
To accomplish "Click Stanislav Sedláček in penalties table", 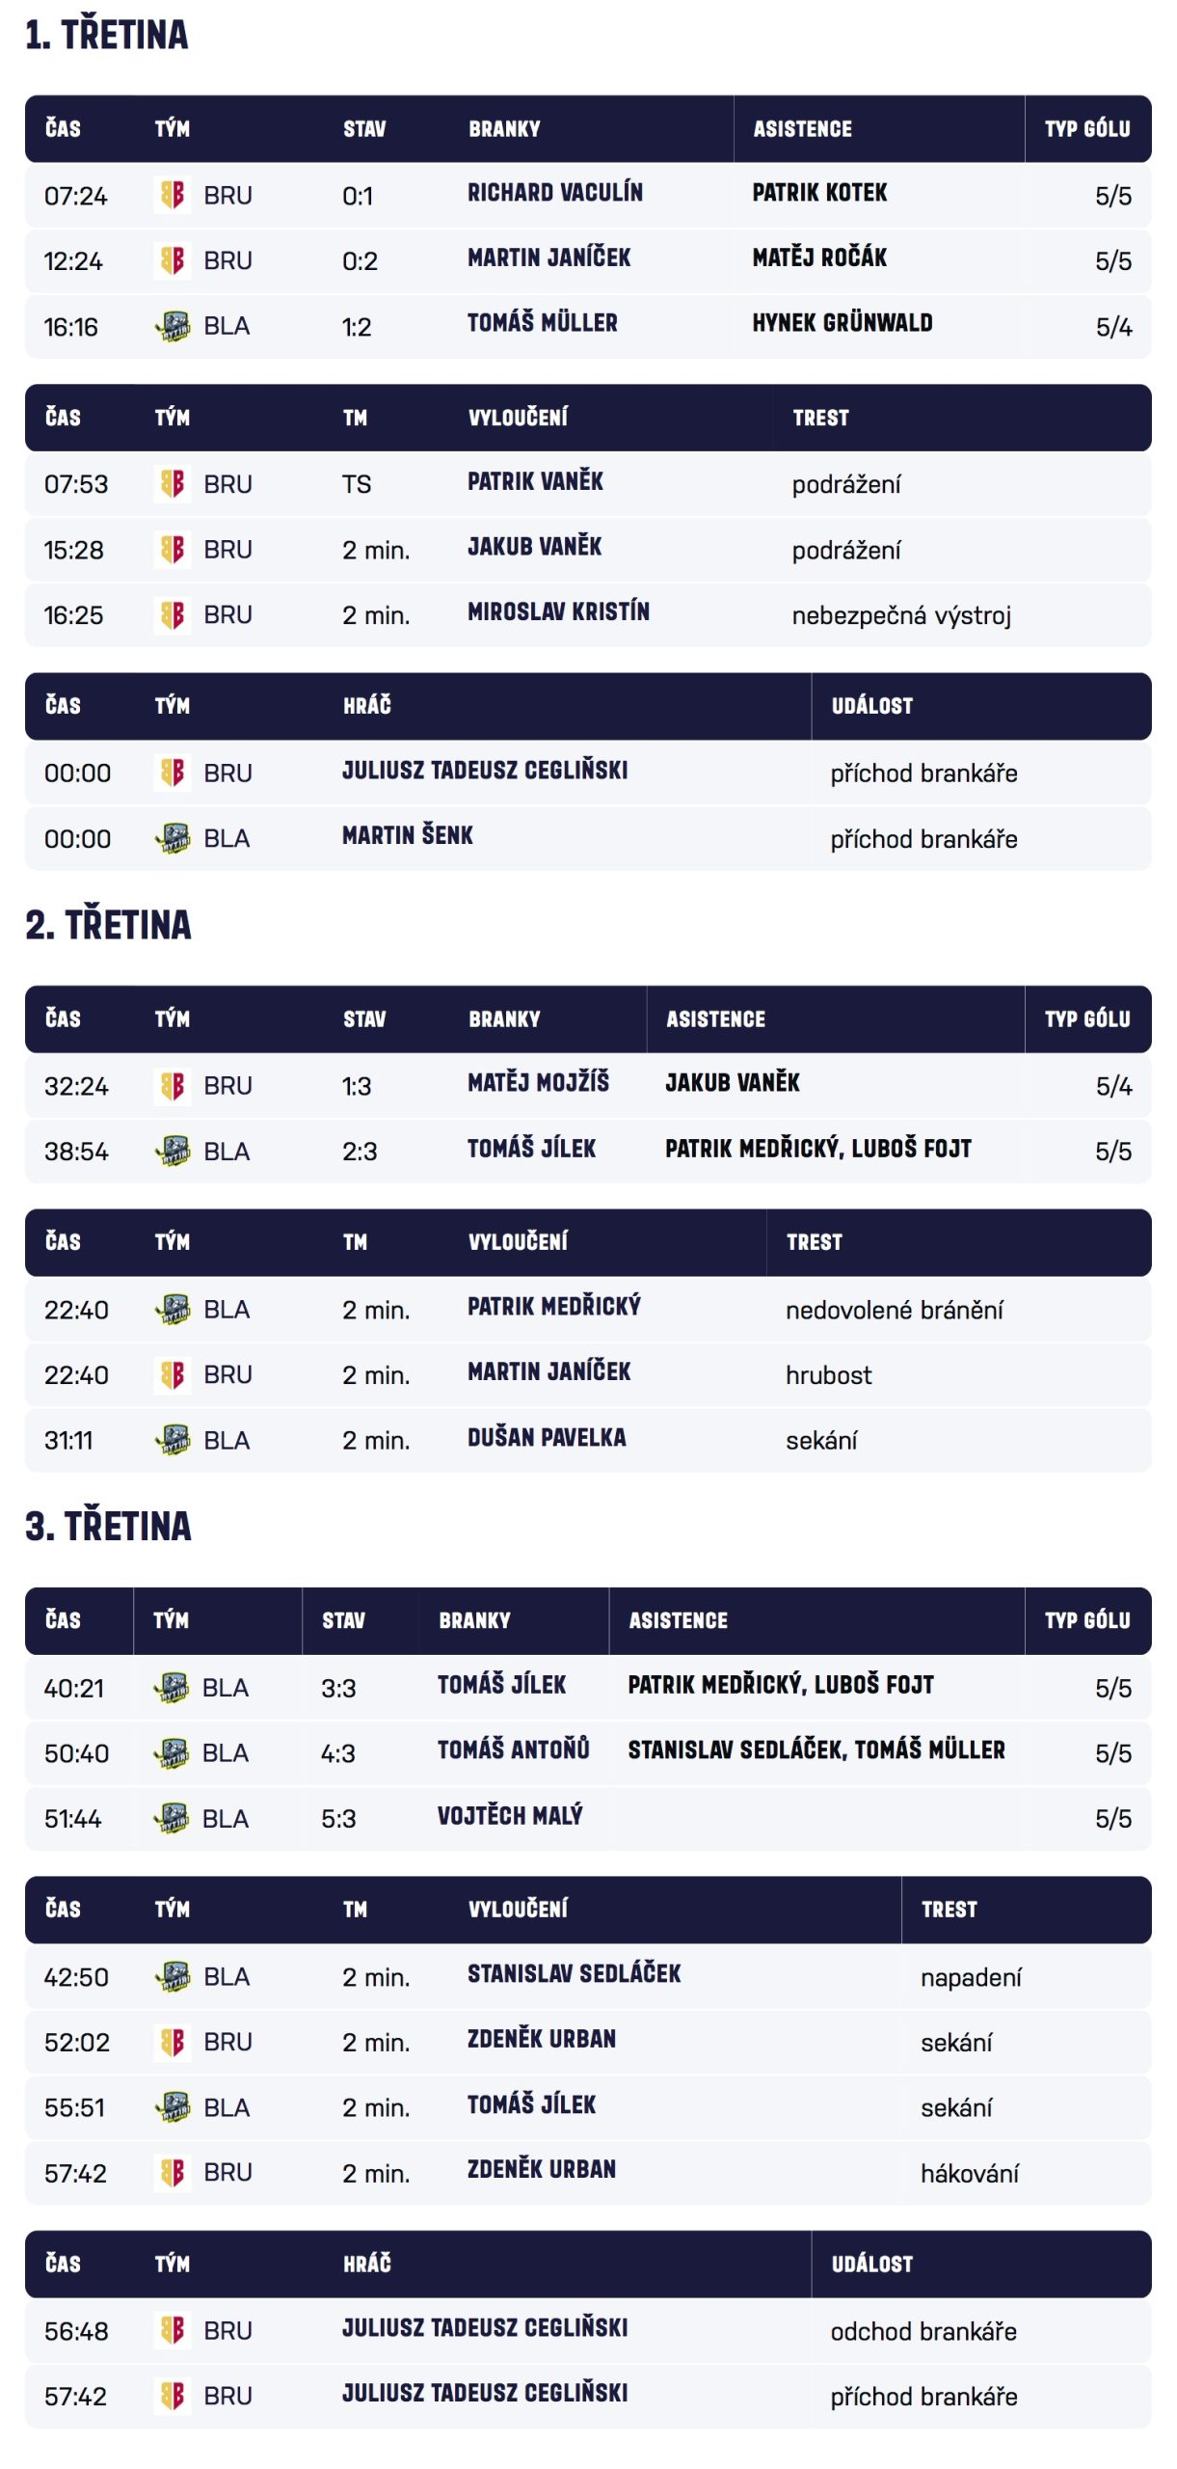I will [x=574, y=1974].
